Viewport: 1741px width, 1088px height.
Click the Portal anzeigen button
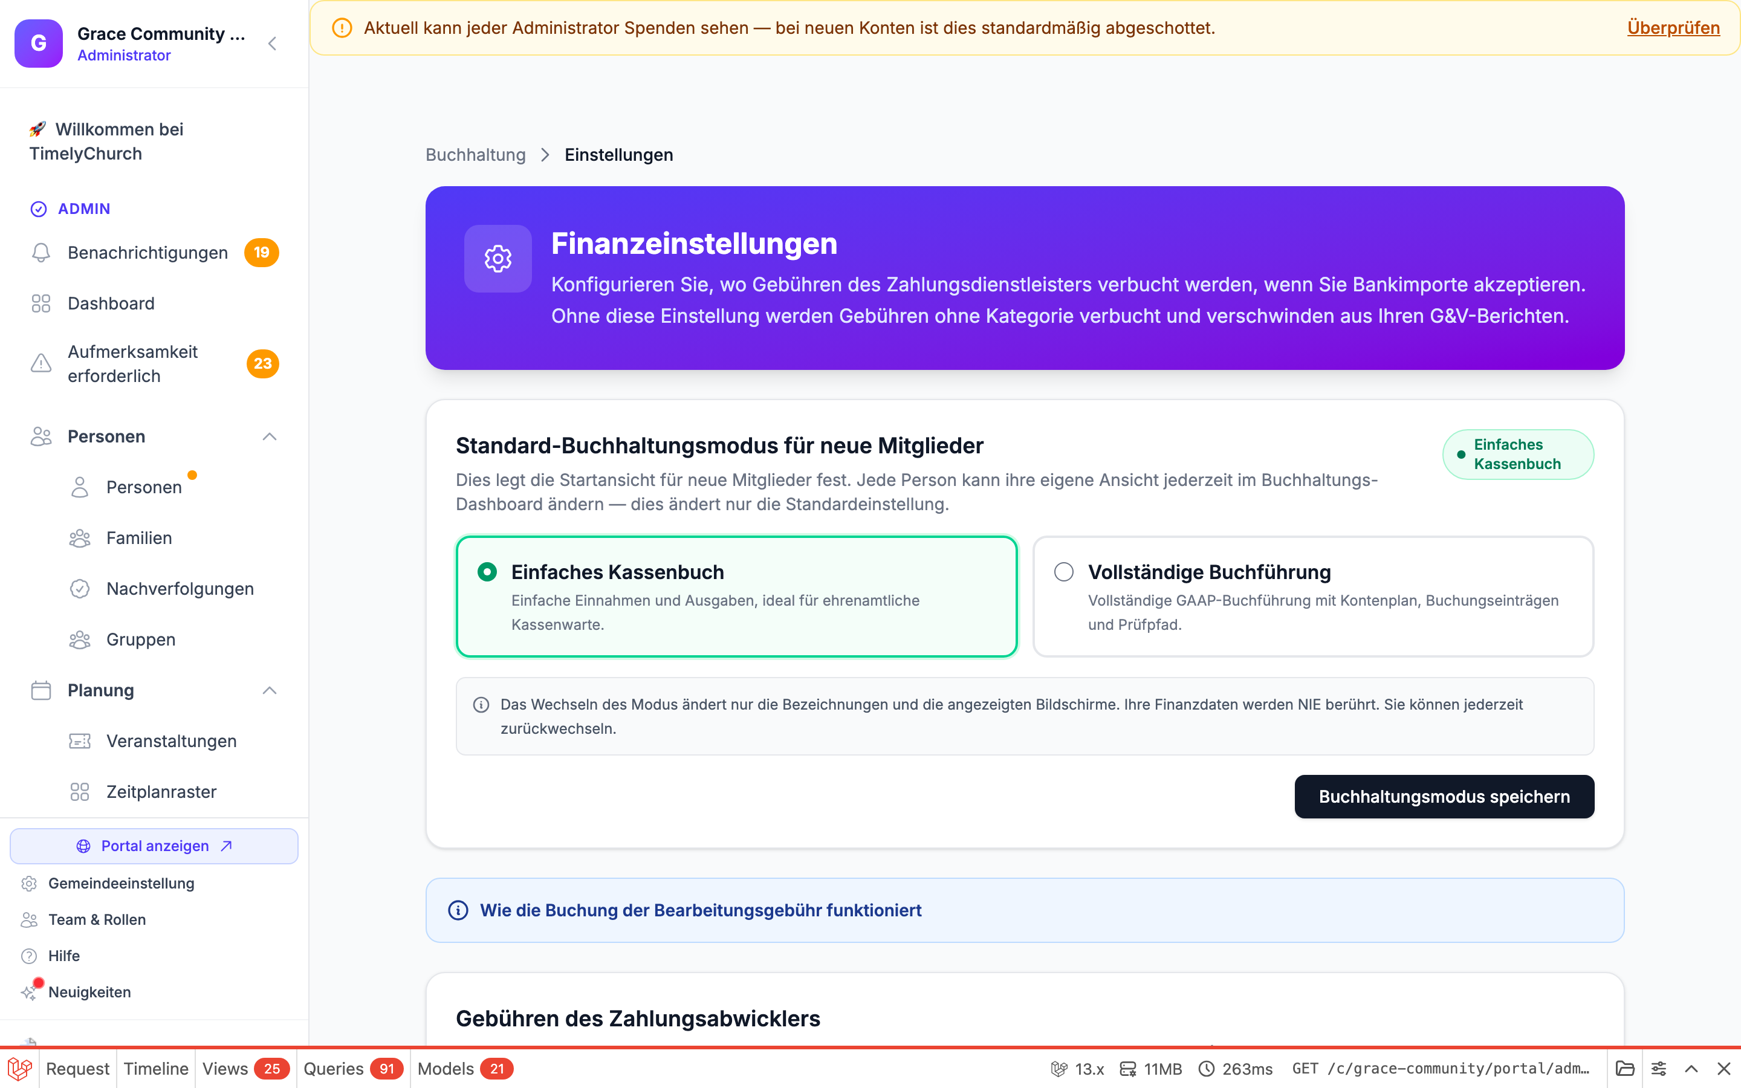click(x=154, y=846)
